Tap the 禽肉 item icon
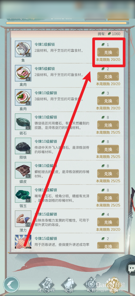Viewport: 135px width, 296px height. click(x=23, y=73)
